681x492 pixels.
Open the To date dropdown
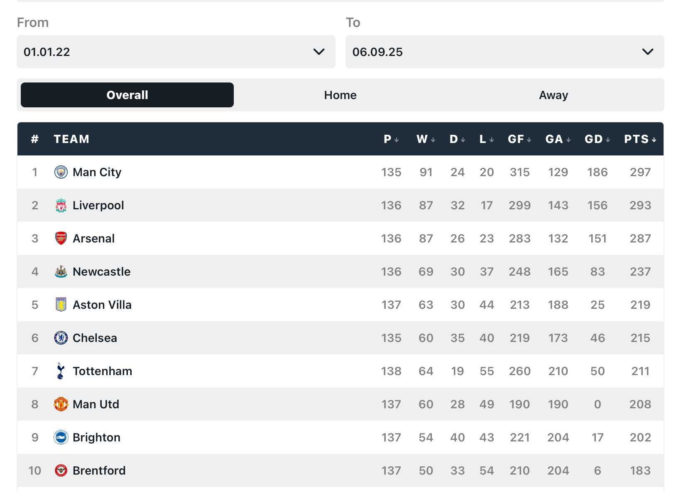505,52
